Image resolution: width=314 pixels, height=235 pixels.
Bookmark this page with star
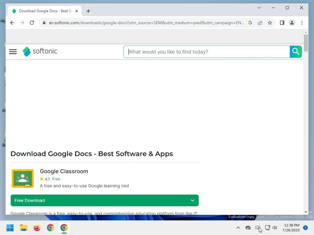[x=270, y=23]
